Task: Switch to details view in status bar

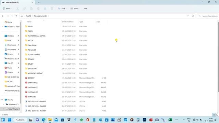Action: point(214,115)
